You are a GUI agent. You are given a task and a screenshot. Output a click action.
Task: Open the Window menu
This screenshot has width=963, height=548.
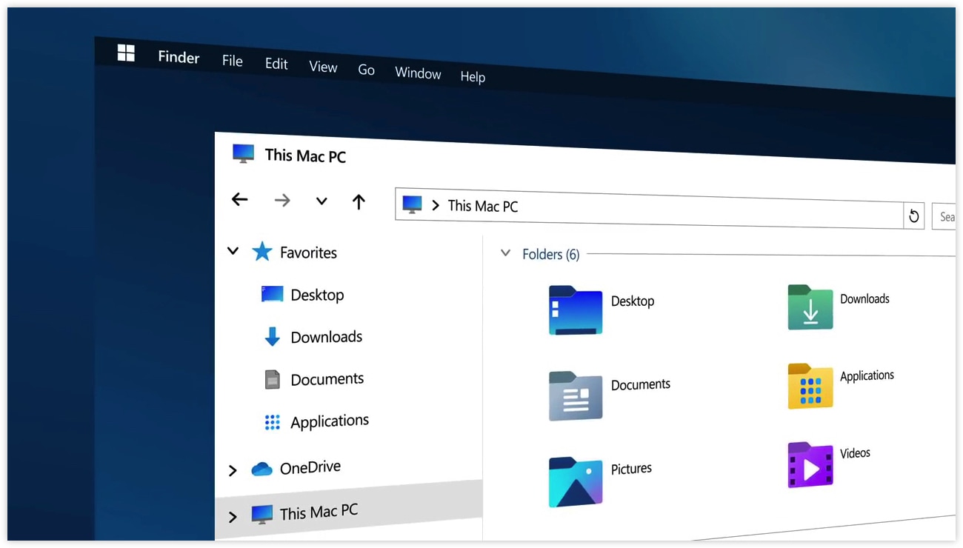418,73
